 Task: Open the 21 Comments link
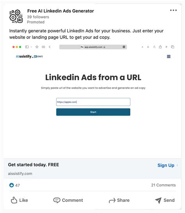(164, 185)
